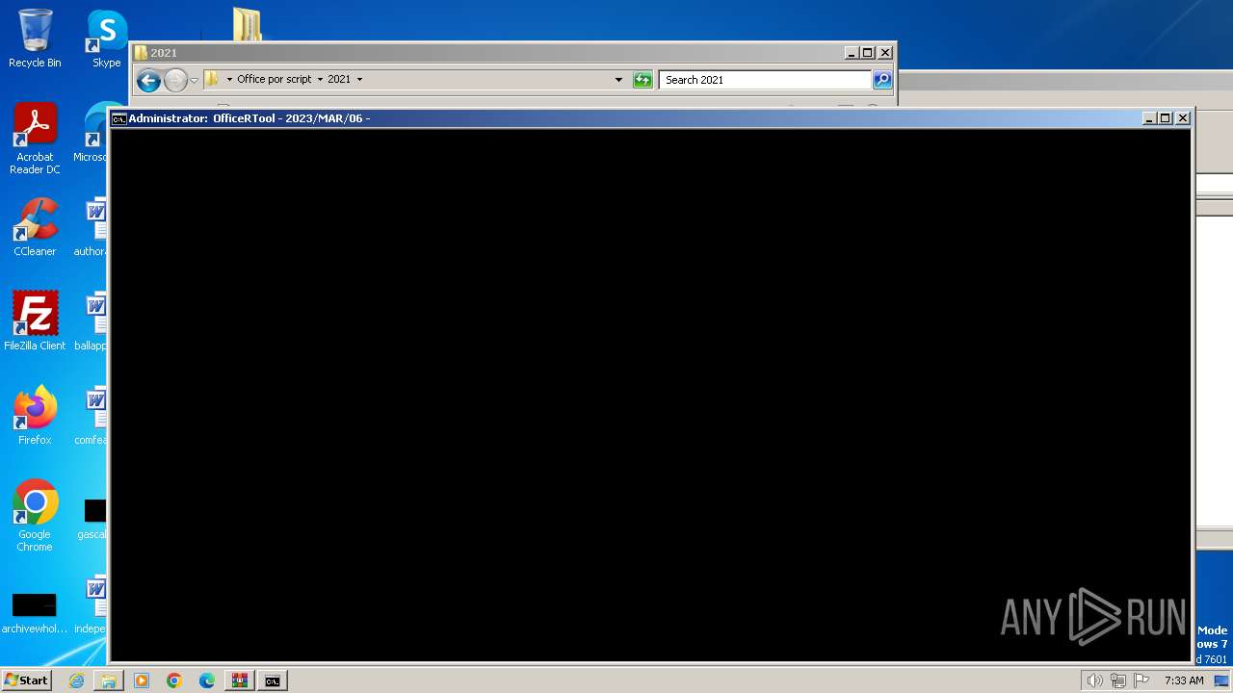This screenshot has height=693, width=1233.
Task: Launch FileZilla Client from desktop
Action: 35,321
